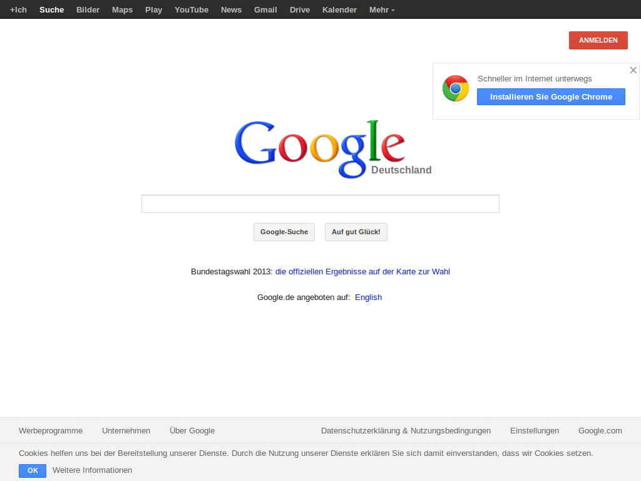Image resolution: width=641 pixels, height=481 pixels.
Task: Open YouTube from the navigation bar
Action: click(191, 9)
